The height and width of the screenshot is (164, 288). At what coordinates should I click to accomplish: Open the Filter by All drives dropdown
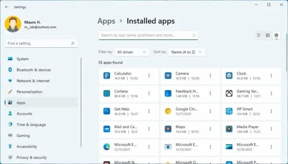132,52
